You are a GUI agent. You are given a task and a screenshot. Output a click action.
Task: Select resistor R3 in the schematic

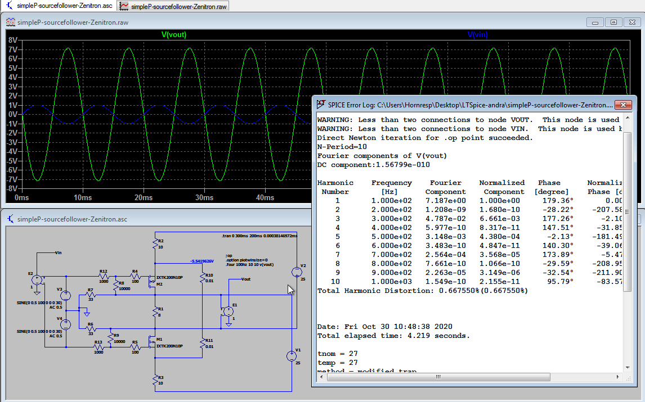(155, 380)
